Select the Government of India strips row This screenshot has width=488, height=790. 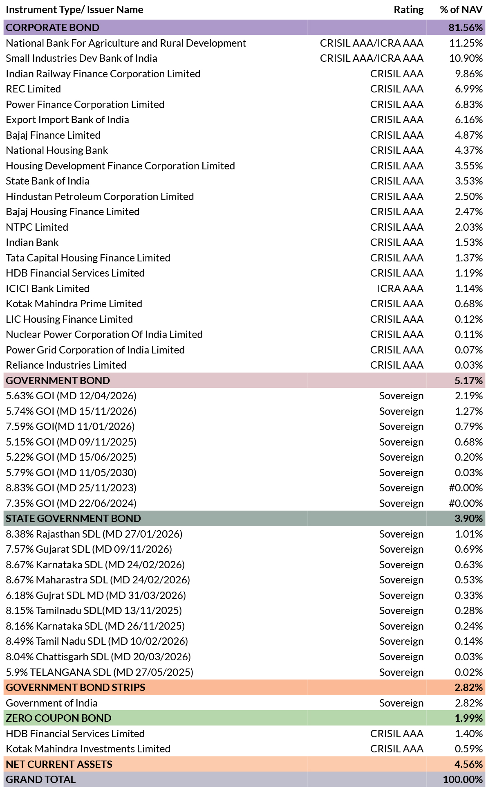point(244,703)
